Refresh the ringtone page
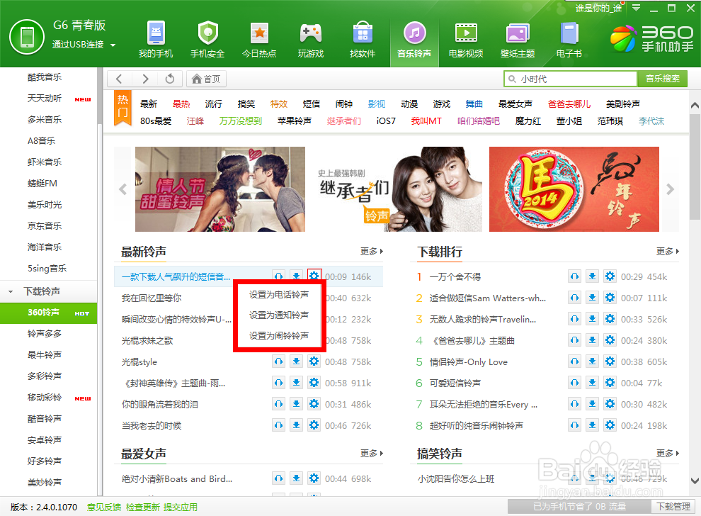The width and height of the screenshot is (701, 516). 170,79
